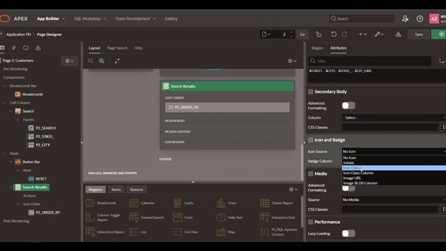
Task: Switch to the Region properties tab
Action: coord(317,48)
